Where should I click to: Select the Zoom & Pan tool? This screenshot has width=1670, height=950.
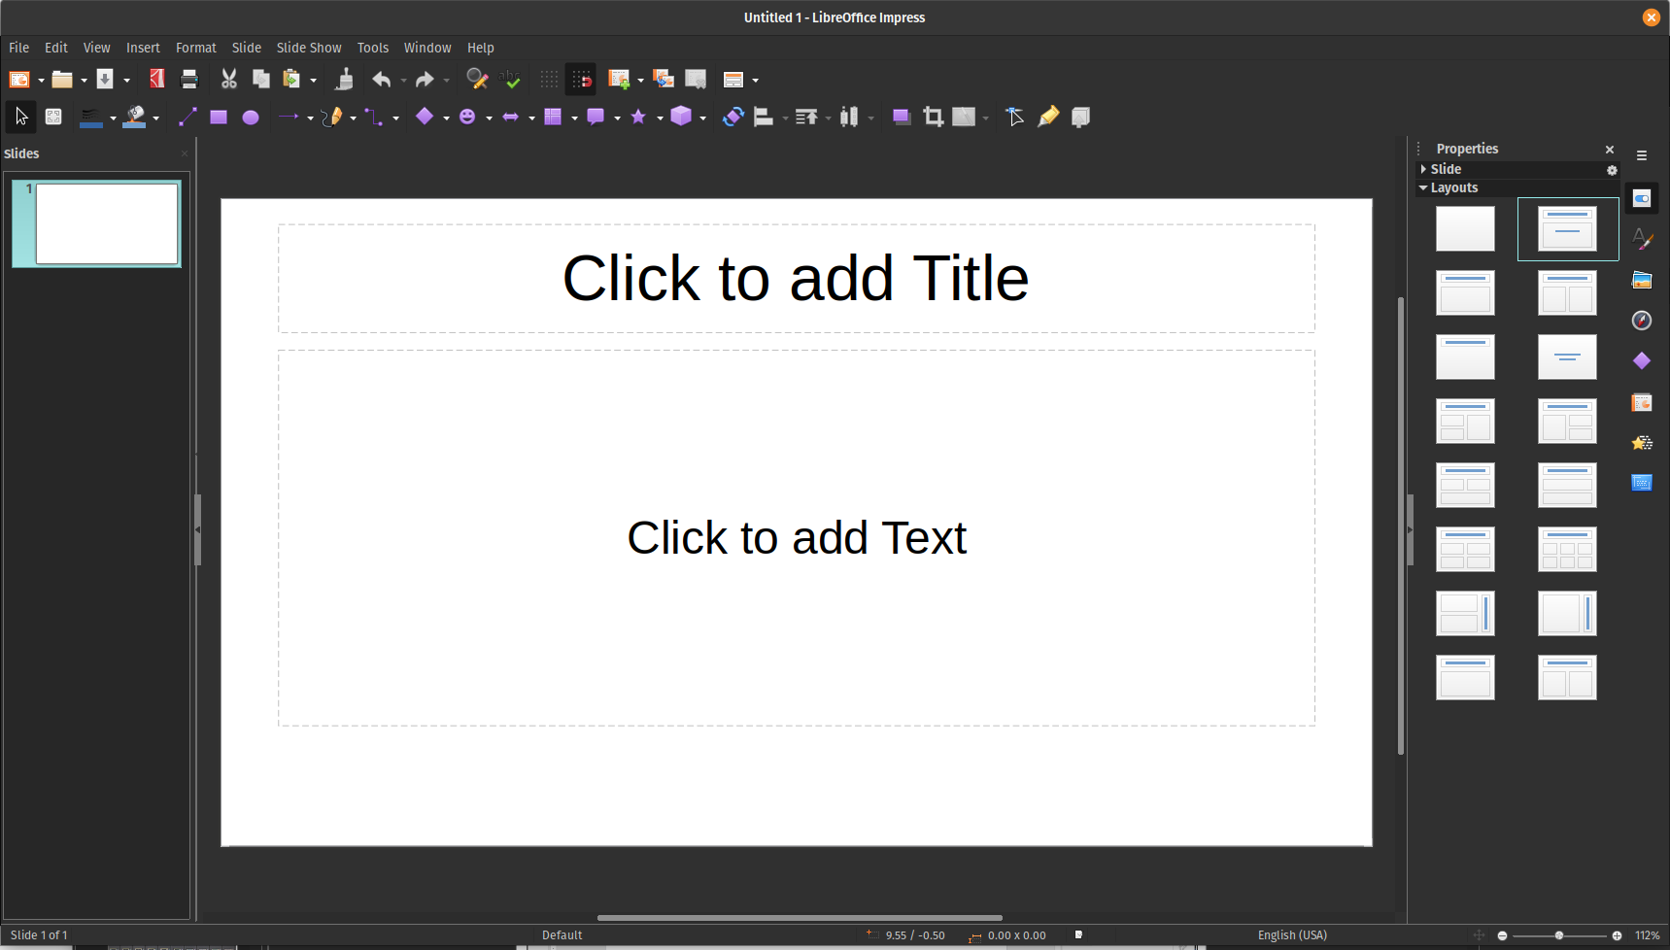pyautogui.click(x=53, y=117)
